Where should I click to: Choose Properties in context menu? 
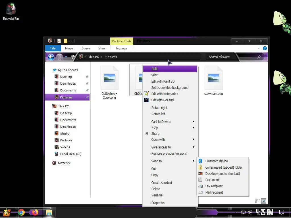[x=170, y=203]
